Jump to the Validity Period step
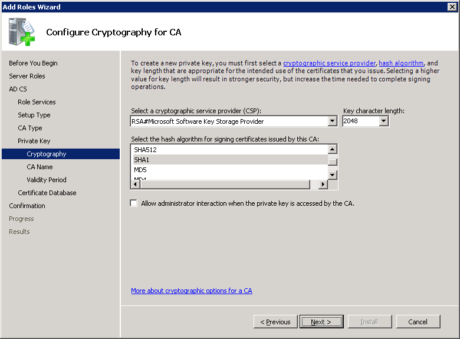460x339 pixels. point(47,180)
